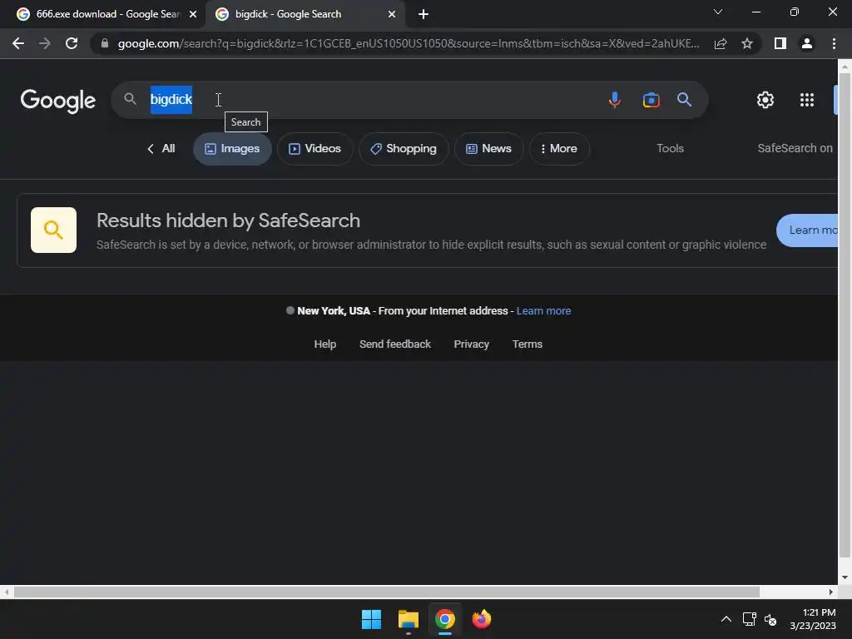Bookmark this page with the star icon
Image resolution: width=852 pixels, height=639 pixels.
pyautogui.click(x=747, y=43)
